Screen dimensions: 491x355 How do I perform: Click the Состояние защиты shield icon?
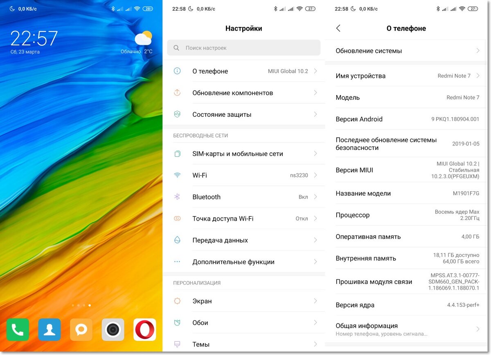coord(177,114)
